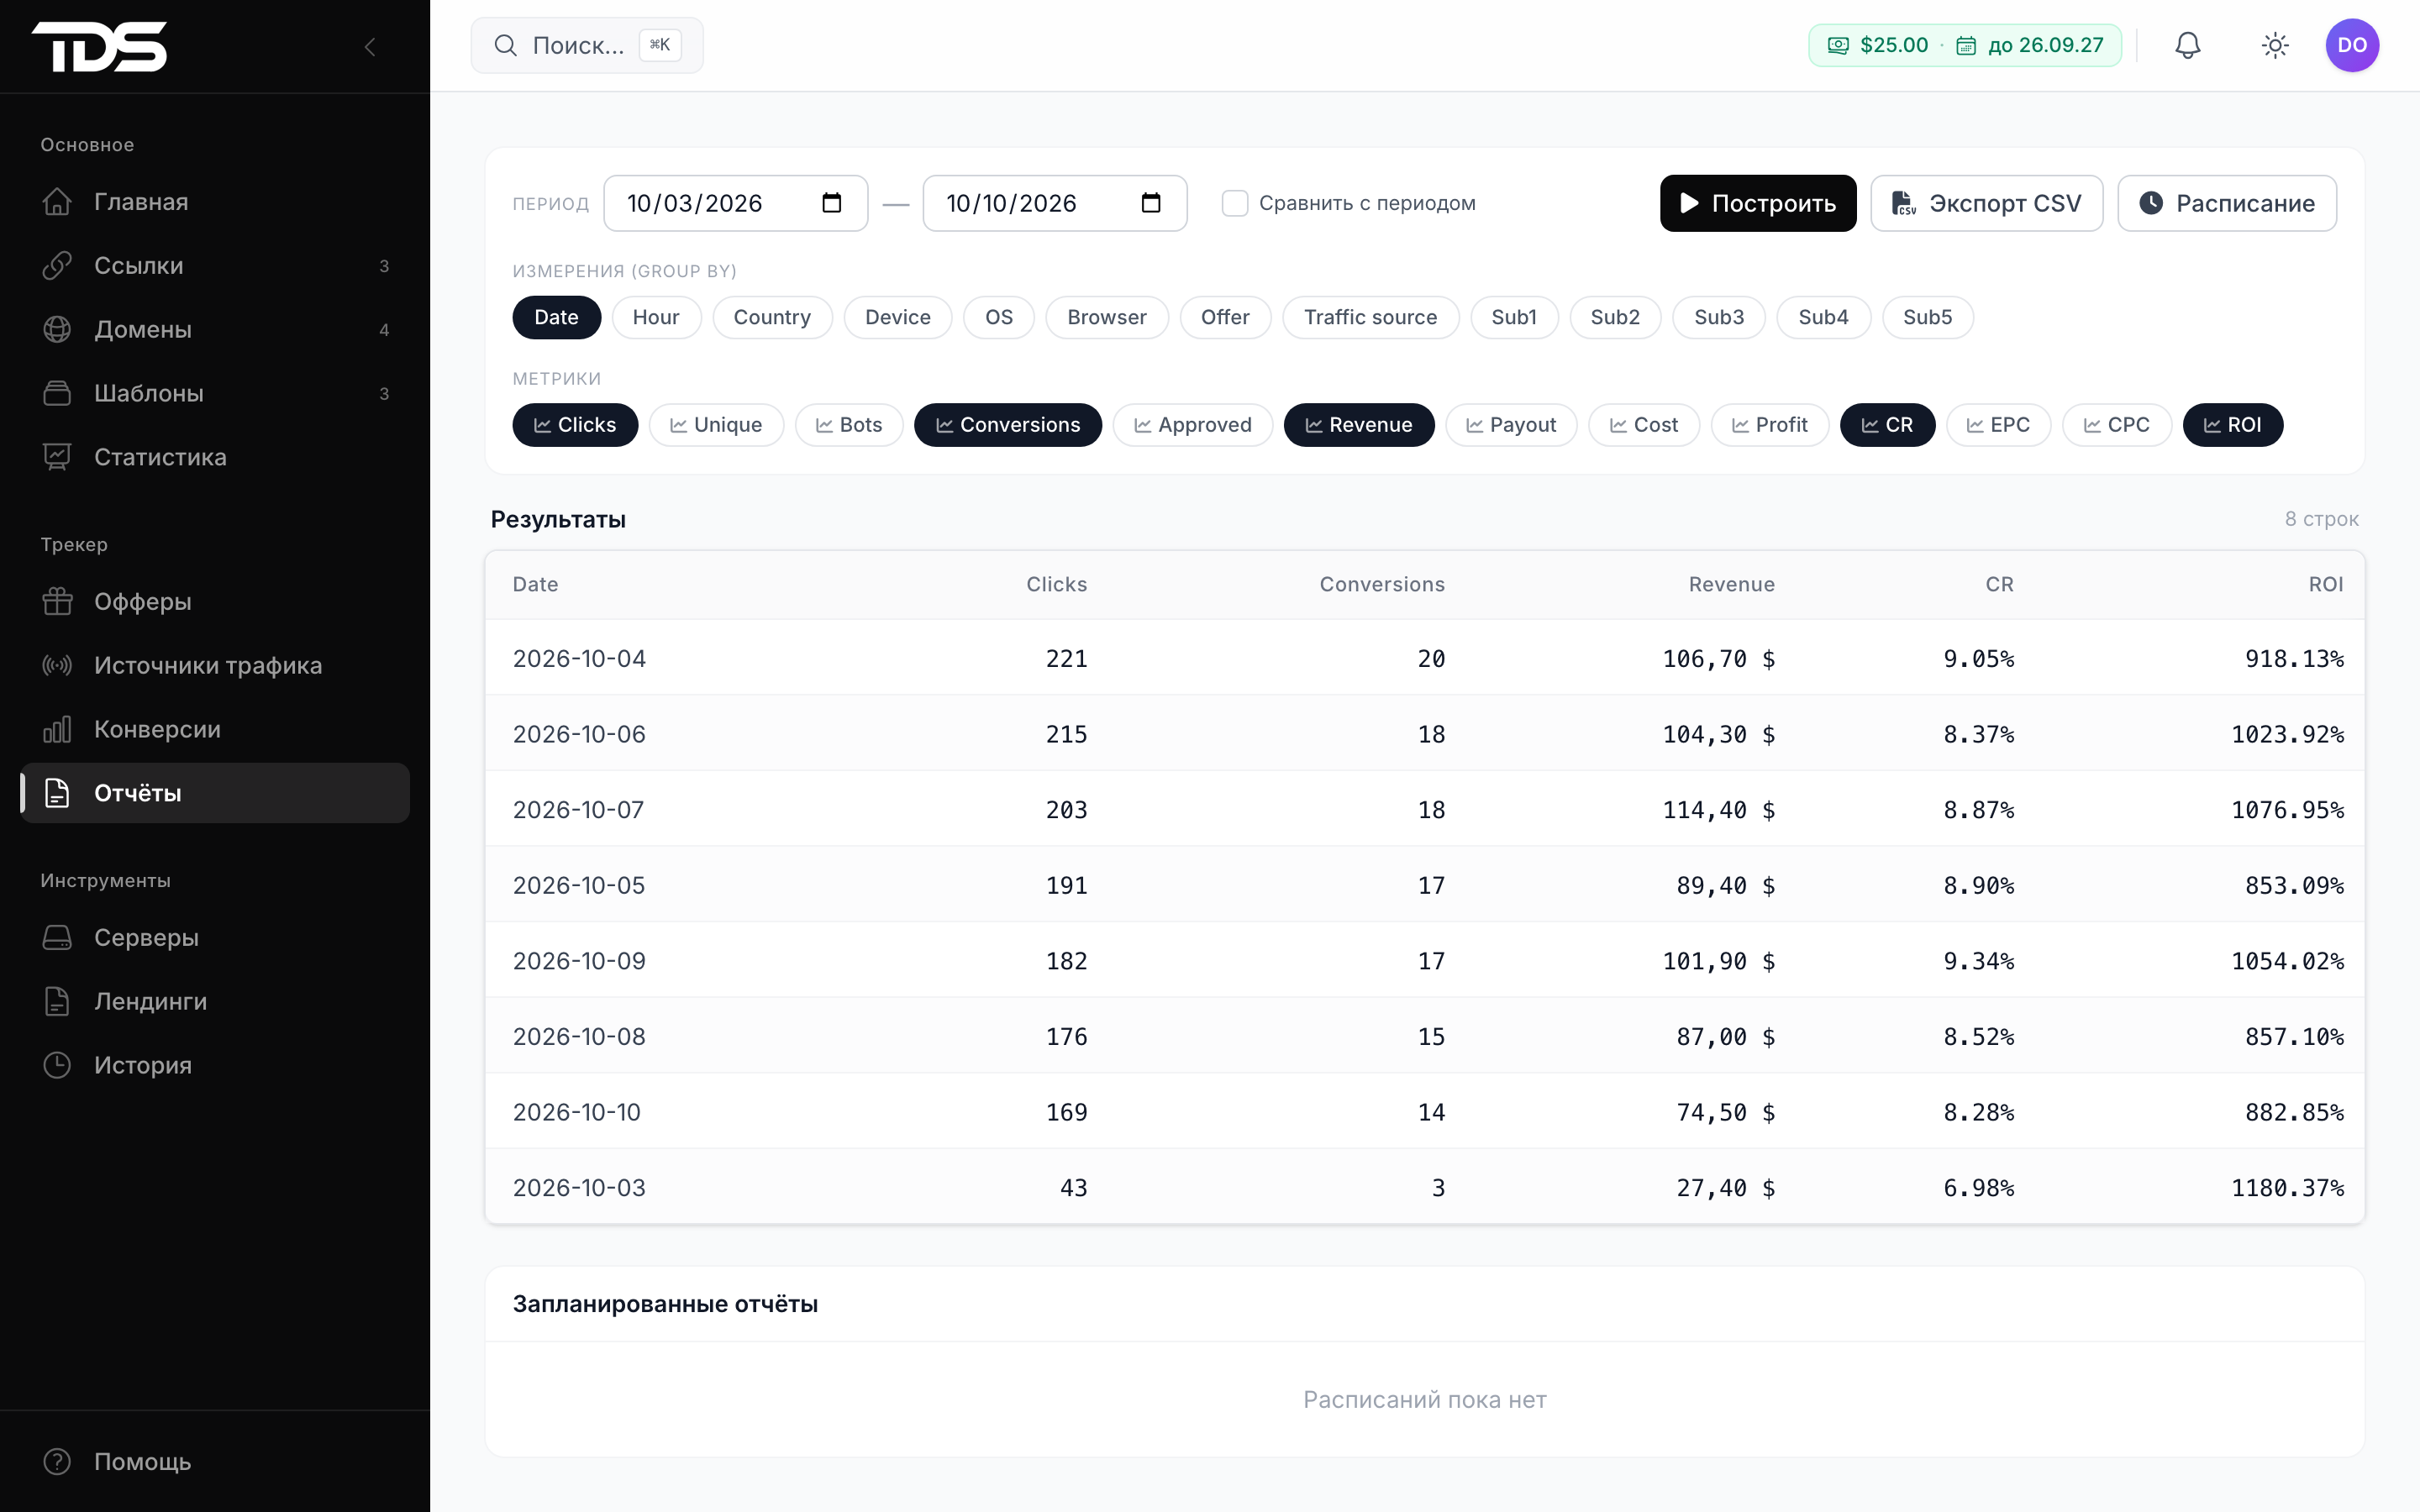Screen dimensions: 2420x1512
Task: Open the DO user avatar menu
Action: [x=2351, y=45]
